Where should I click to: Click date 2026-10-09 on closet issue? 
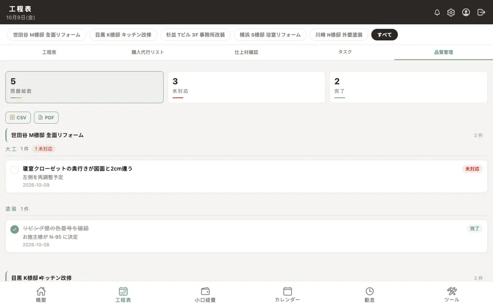pyautogui.click(x=36, y=185)
